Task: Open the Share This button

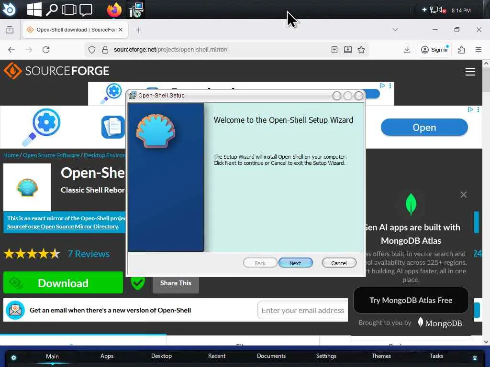Action: coord(176,283)
